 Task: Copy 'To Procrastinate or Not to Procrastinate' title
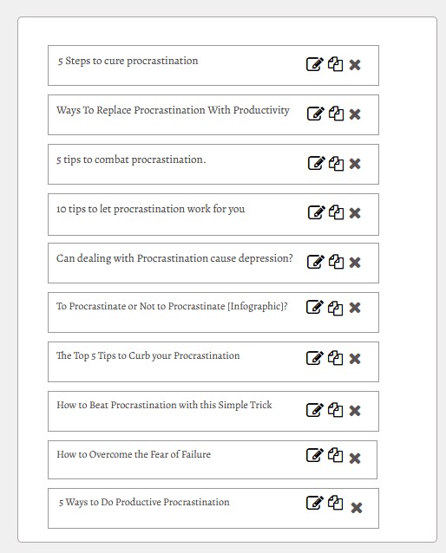coord(336,308)
